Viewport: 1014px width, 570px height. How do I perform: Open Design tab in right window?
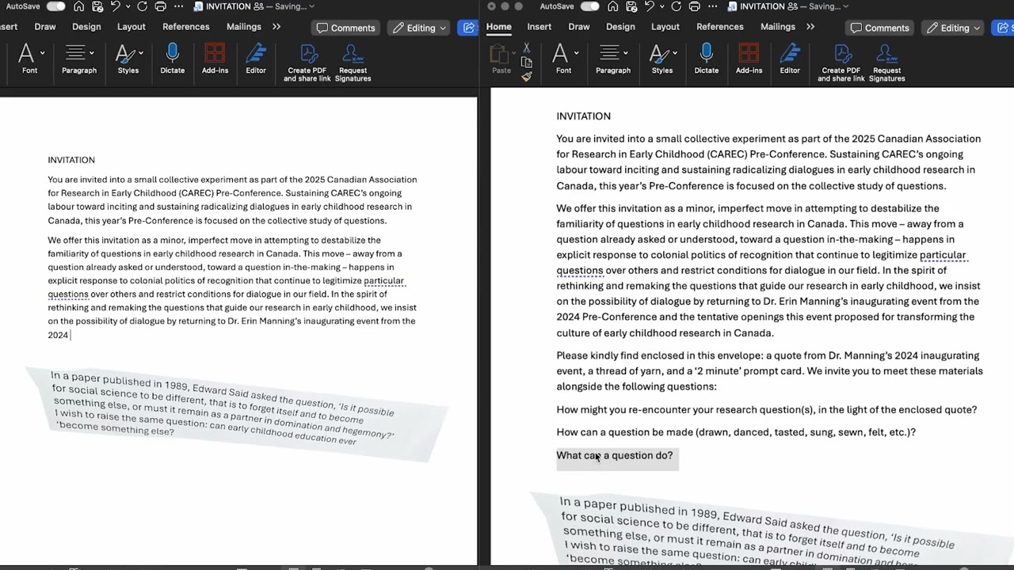(620, 27)
